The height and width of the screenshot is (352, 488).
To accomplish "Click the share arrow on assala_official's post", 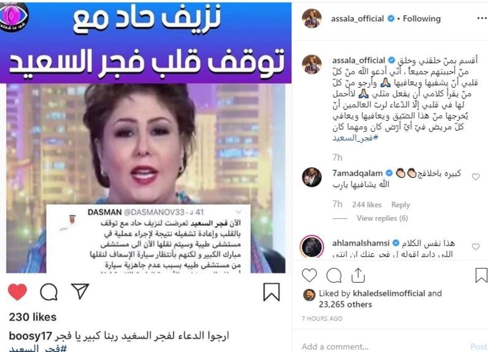I will pyautogui.click(x=359, y=275).
